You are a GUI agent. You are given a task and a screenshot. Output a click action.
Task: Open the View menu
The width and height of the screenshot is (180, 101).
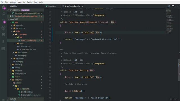tap(20, 2)
